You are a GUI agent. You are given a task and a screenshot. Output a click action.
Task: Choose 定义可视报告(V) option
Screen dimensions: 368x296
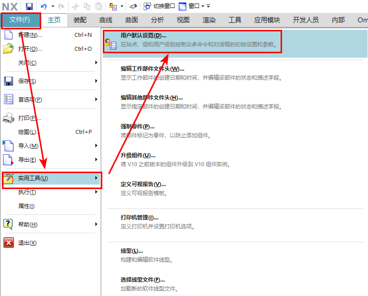tap(235, 189)
